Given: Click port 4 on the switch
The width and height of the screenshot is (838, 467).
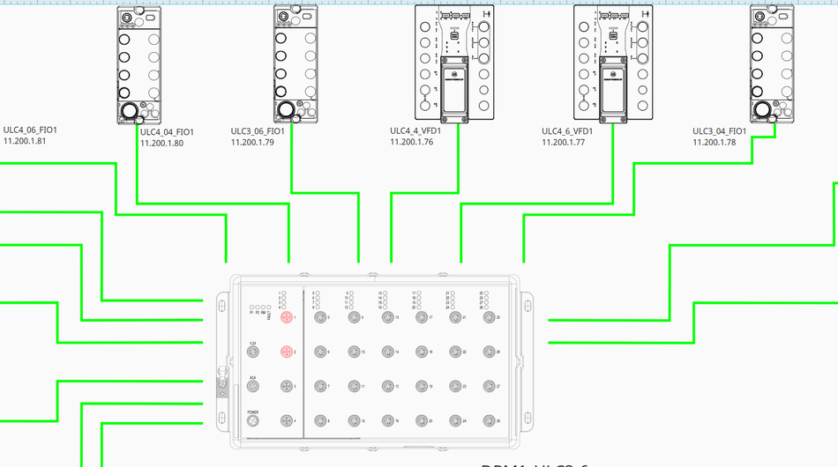Looking at the screenshot, I should (286, 421).
